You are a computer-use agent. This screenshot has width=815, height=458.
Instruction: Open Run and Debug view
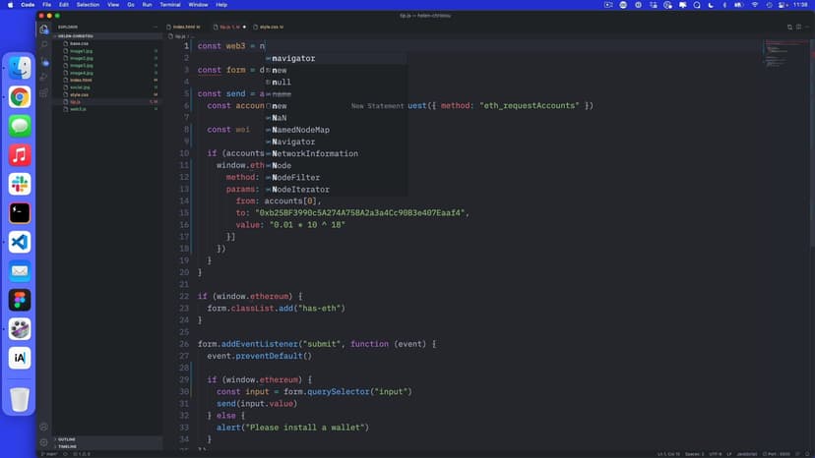tap(44, 77)
